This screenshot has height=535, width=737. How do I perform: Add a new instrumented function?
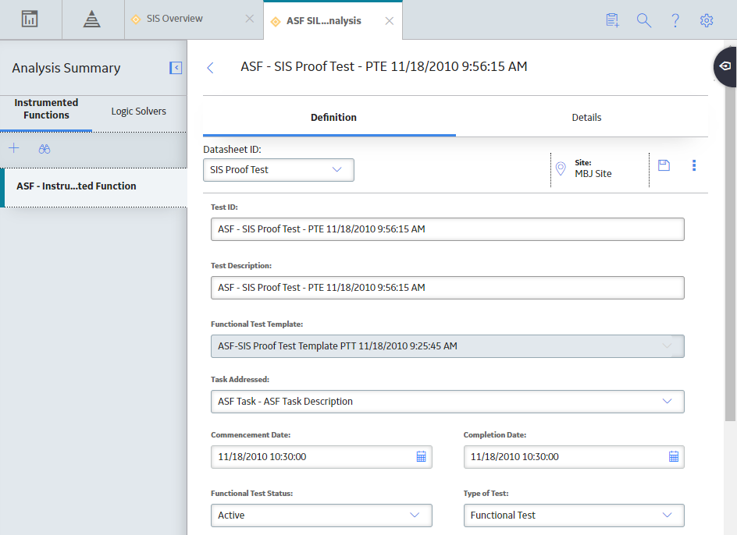(x=13, y=148)
